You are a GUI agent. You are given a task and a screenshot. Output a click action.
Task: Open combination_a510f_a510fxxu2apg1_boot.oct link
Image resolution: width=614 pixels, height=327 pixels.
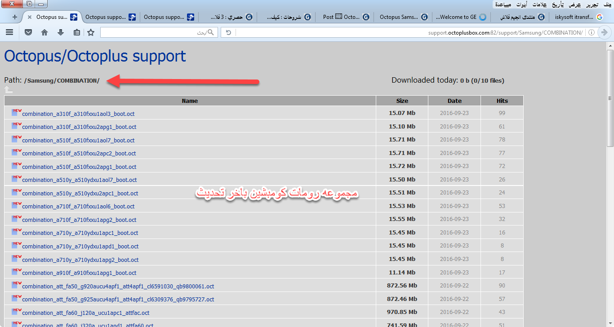point(79,167)
